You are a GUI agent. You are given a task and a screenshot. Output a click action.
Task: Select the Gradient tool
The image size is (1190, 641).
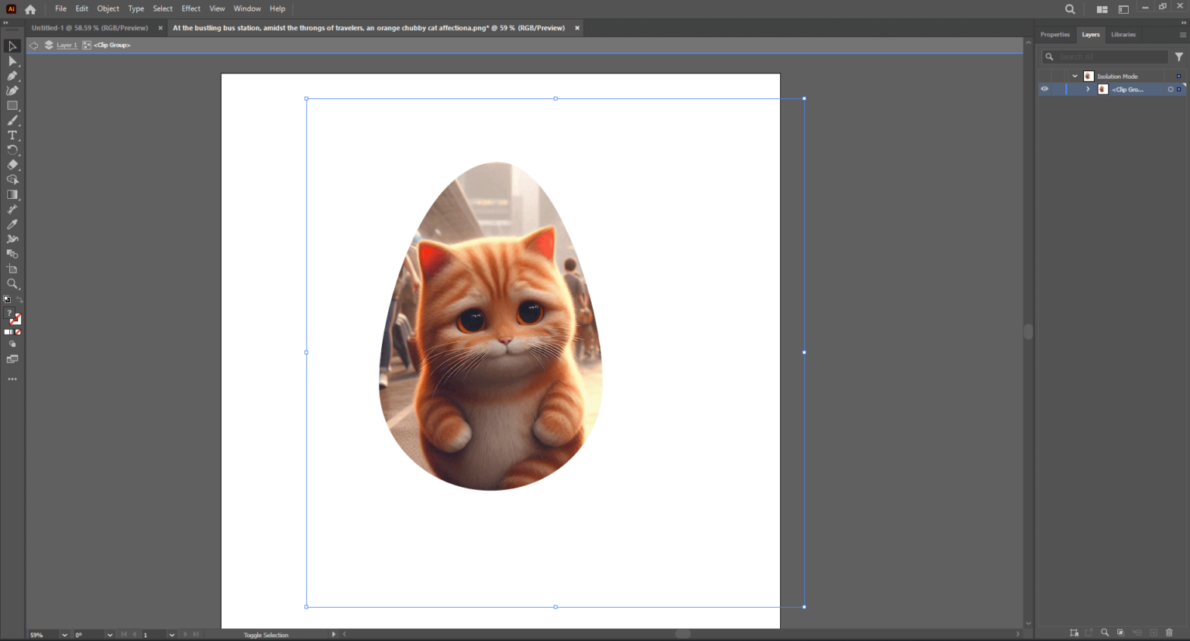[12, 194]
